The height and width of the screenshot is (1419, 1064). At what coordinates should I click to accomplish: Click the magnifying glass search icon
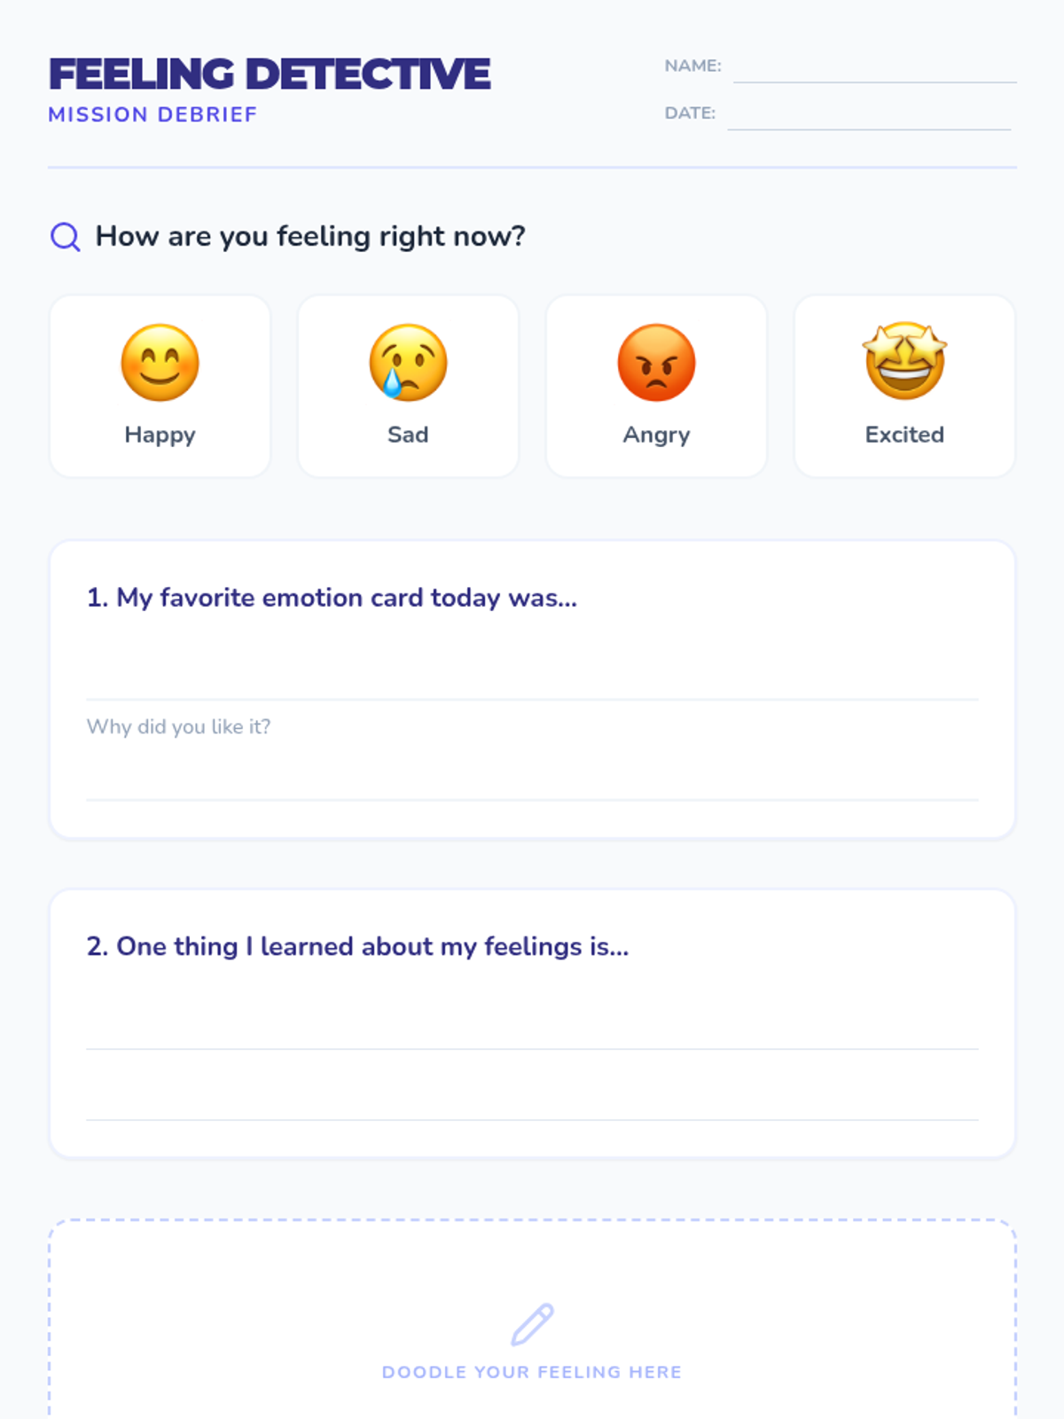(x=65, y=237)
